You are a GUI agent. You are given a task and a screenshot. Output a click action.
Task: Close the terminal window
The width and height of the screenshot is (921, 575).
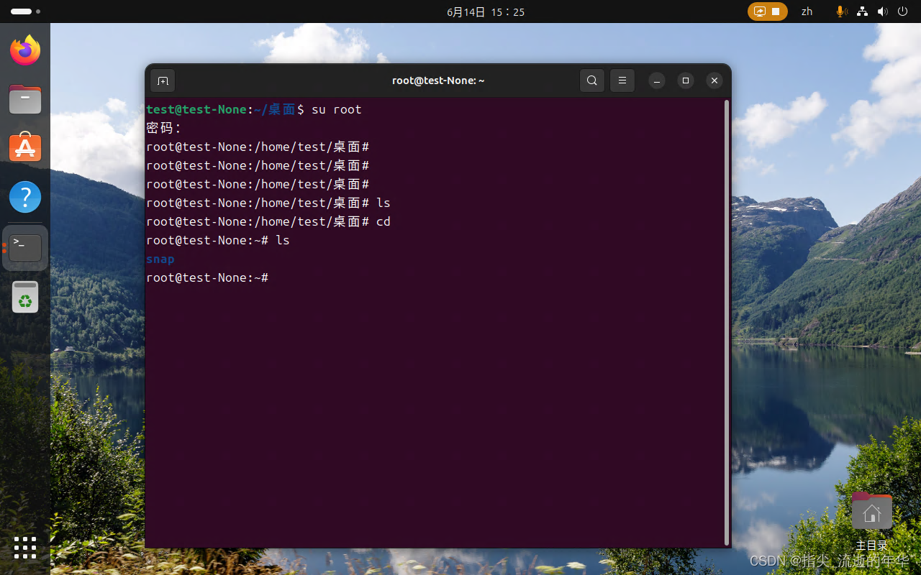714,80
